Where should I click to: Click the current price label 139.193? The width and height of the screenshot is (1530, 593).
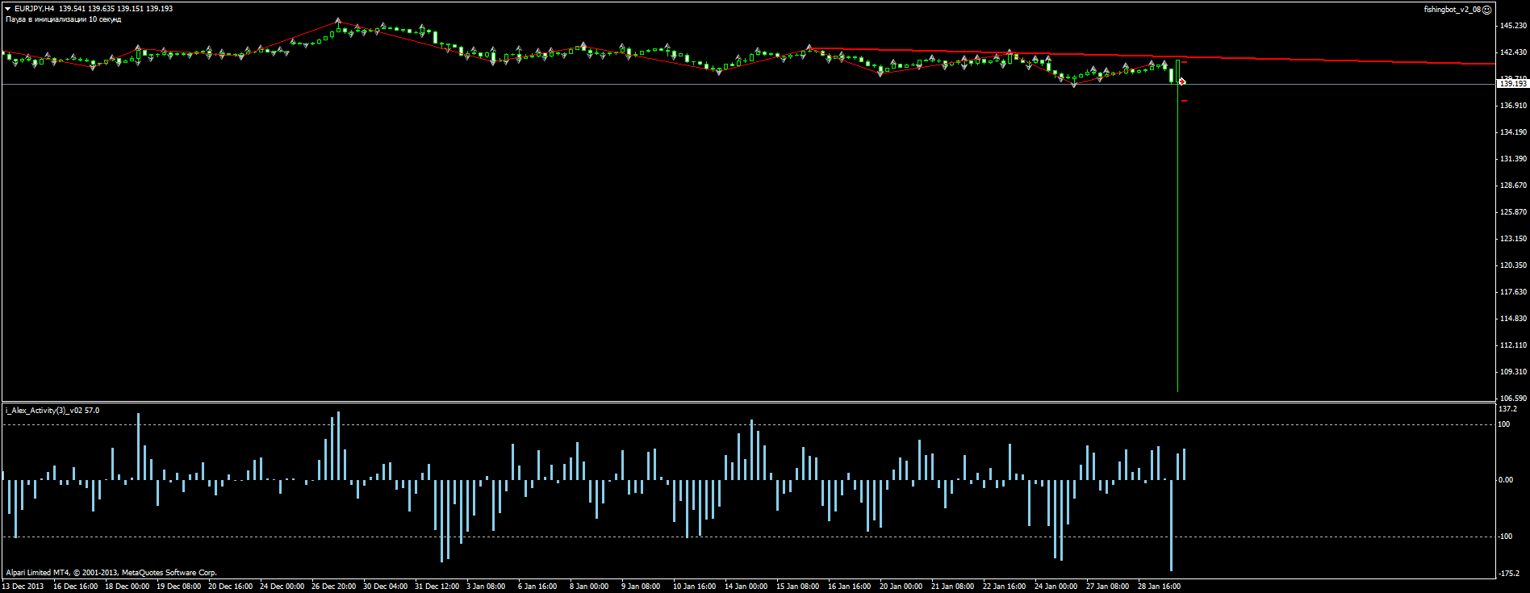[x=1513, y=84]
